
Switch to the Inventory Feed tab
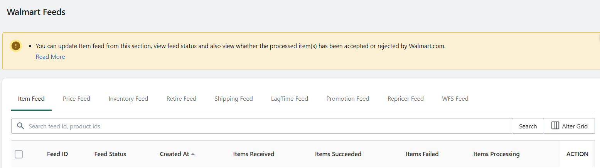click(x=128, y=99)
